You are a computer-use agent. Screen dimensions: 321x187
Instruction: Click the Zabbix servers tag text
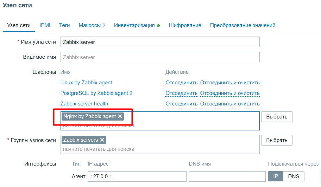pyautogui.click(x=81, y=140)
